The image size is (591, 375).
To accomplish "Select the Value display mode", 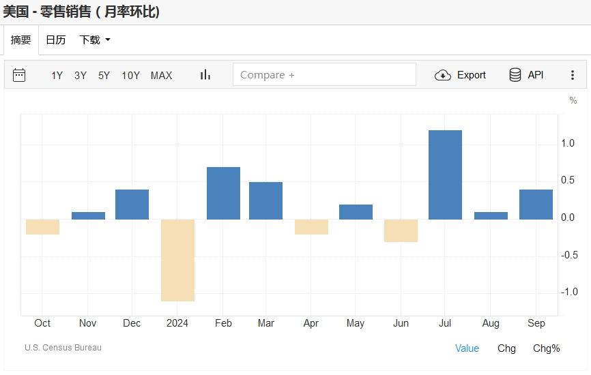I will (467, 348).
